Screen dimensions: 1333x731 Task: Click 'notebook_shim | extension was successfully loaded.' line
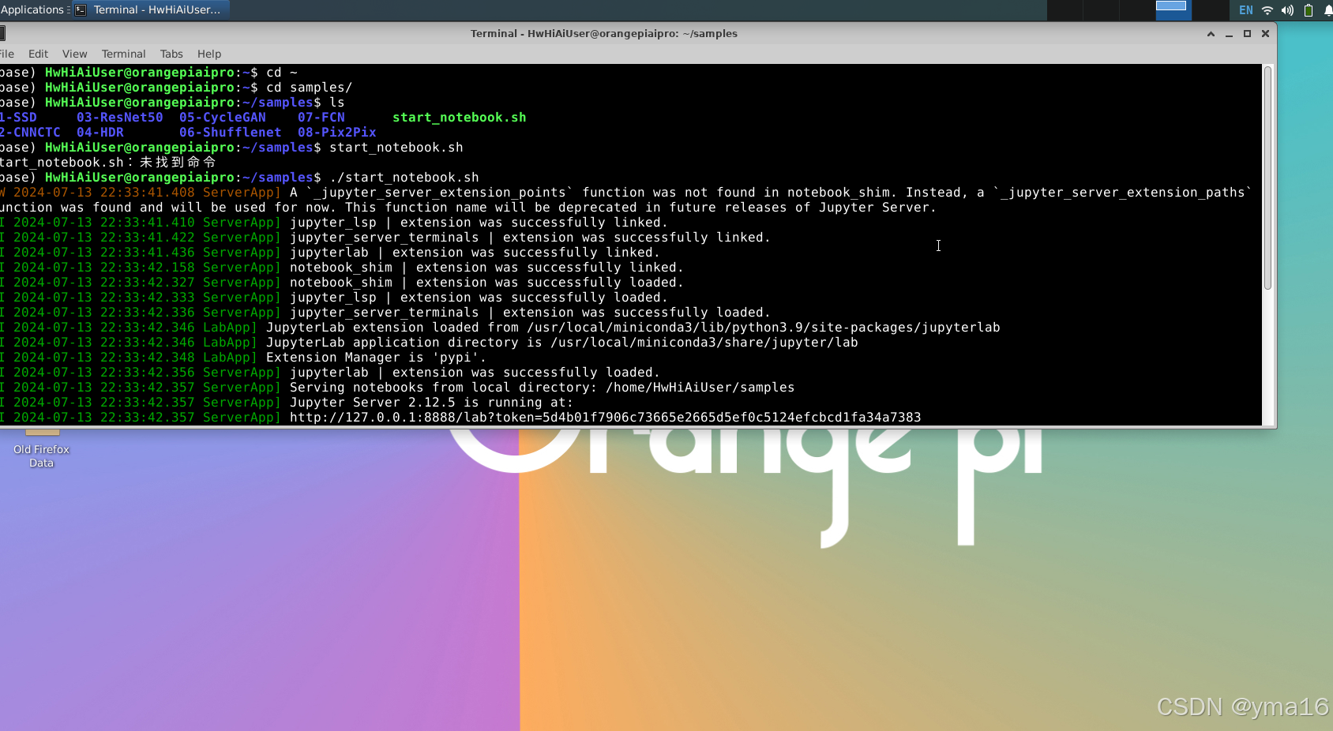click(486, 283)
